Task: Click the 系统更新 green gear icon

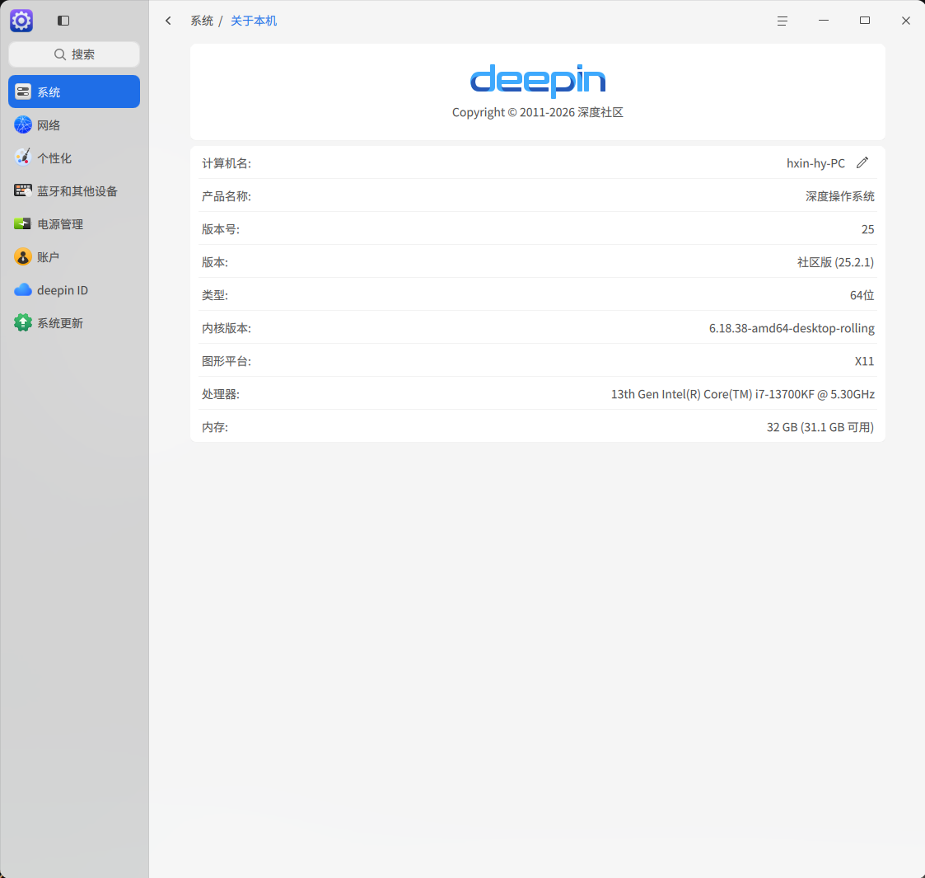Action: click(x=23, y=323)
